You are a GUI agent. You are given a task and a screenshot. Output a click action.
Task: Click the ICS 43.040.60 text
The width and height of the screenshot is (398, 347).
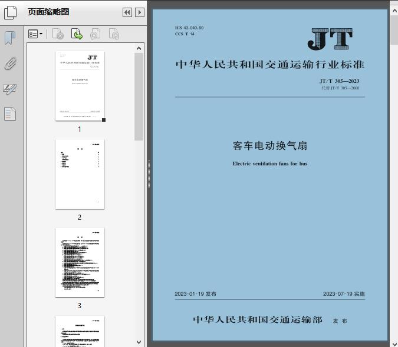click(189, 28)
